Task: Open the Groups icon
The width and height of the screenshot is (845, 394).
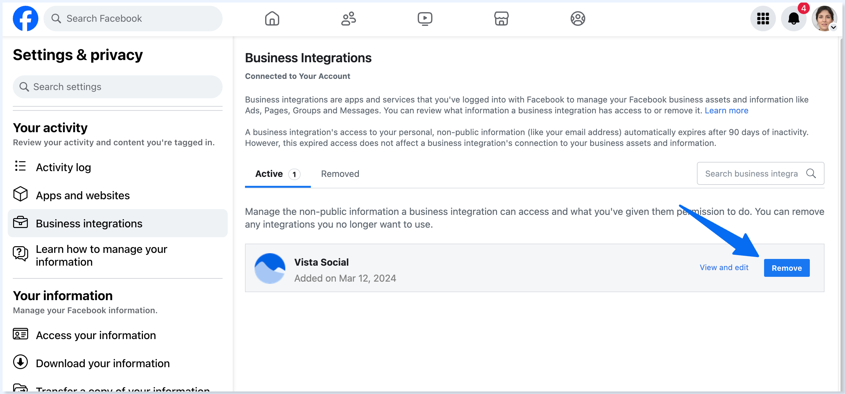Action: (x=578, y=18)
